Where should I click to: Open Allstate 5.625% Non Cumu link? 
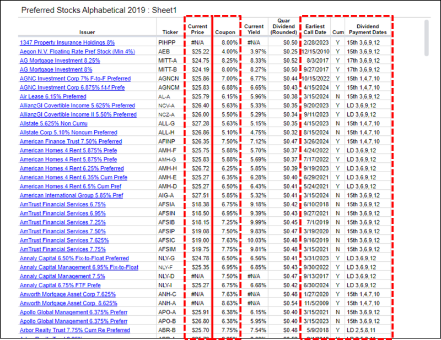53,124
